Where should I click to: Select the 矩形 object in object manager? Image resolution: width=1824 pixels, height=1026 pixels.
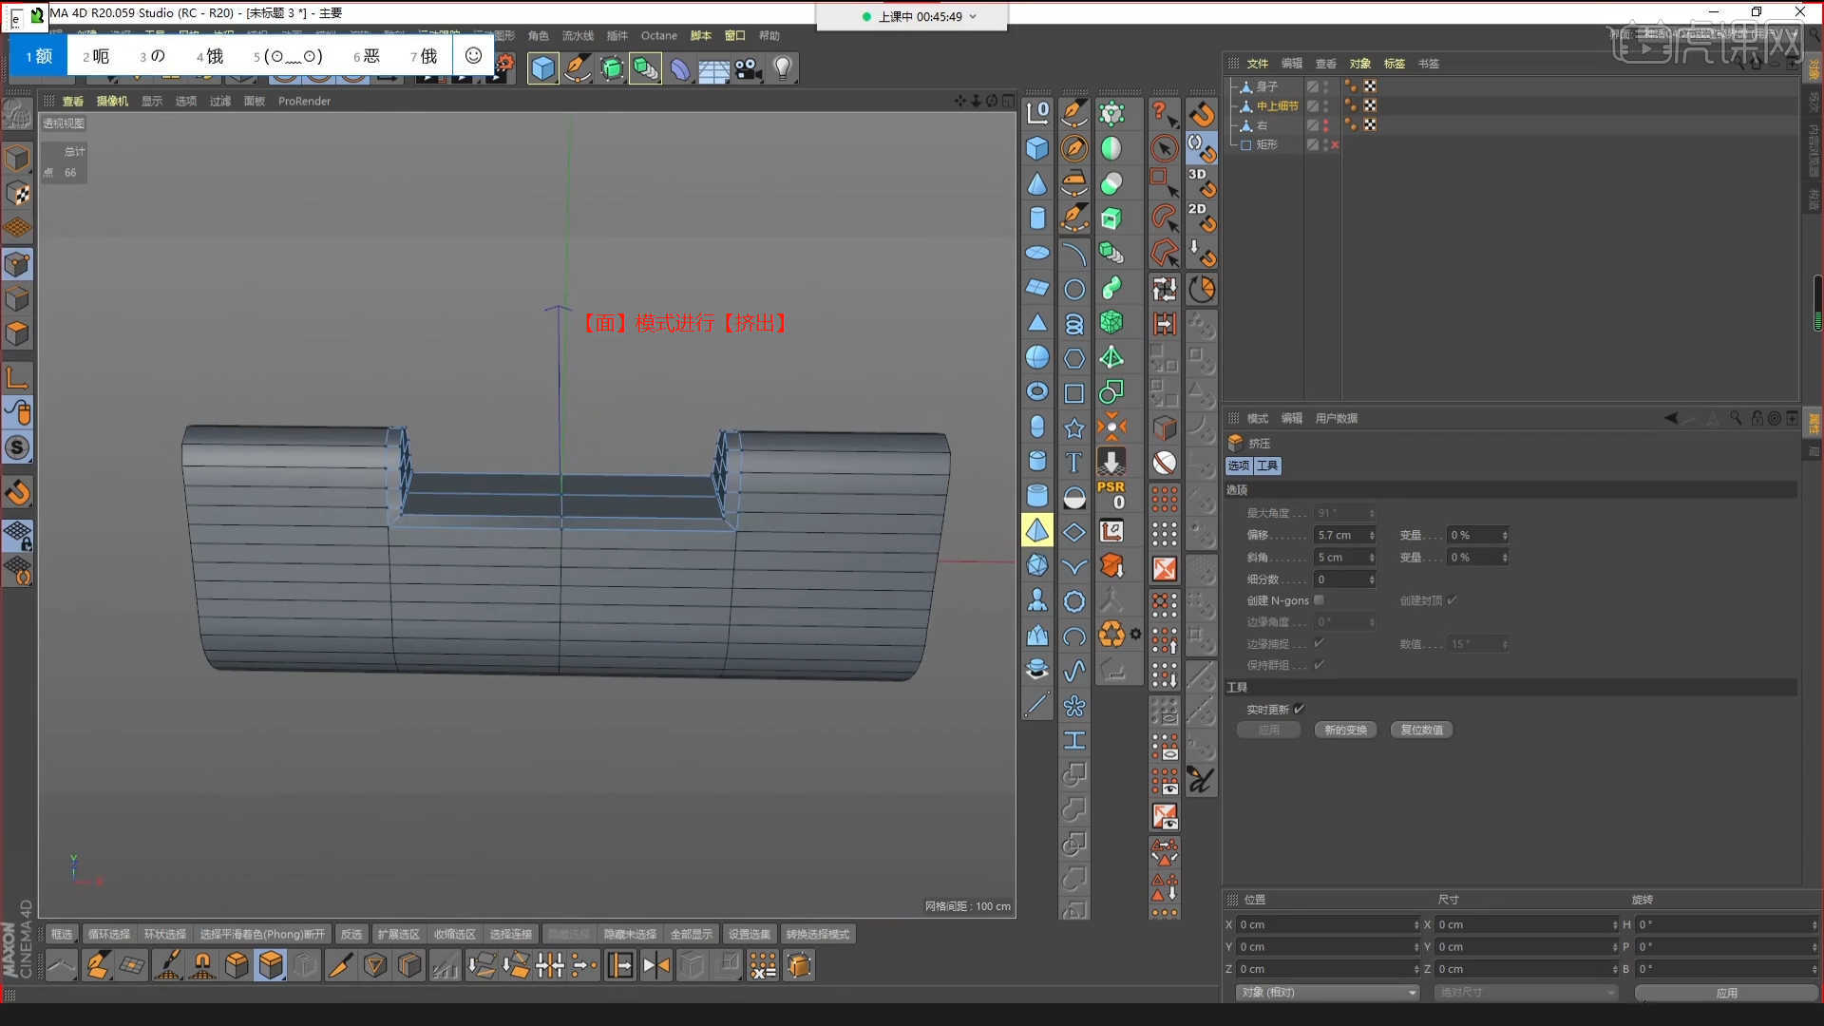pyautogui.click(x=1266, y=144)
